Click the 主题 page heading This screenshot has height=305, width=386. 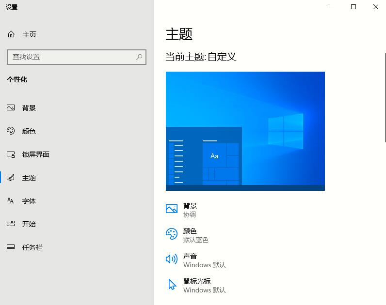pos(179,34)
